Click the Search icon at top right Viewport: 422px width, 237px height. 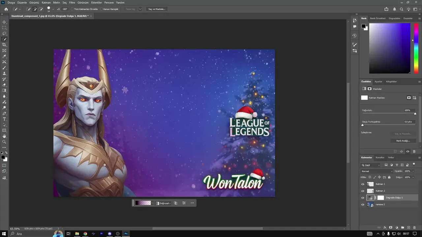401,9
